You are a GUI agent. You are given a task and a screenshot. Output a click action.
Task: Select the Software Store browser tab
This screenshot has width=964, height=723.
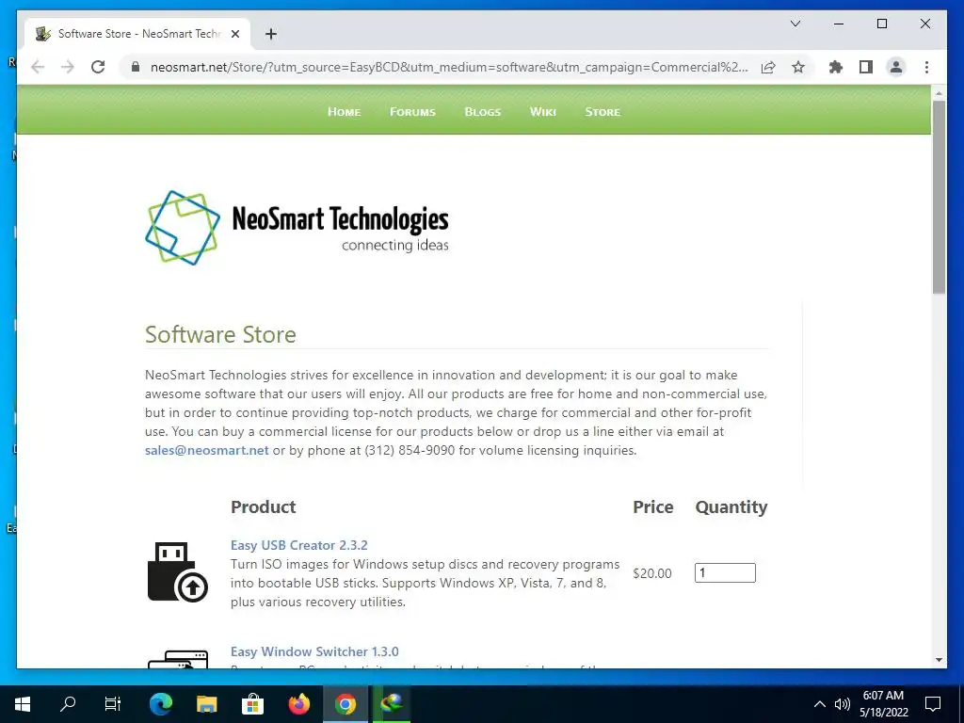(137, 34)
